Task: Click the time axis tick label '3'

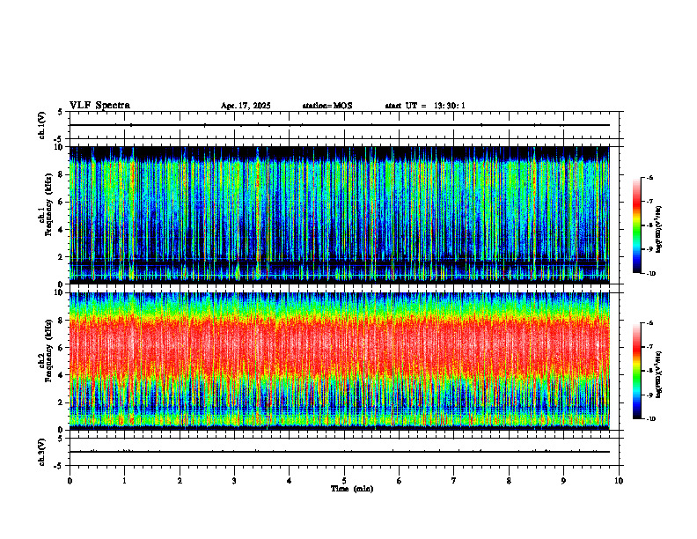Action: [234, 481]
